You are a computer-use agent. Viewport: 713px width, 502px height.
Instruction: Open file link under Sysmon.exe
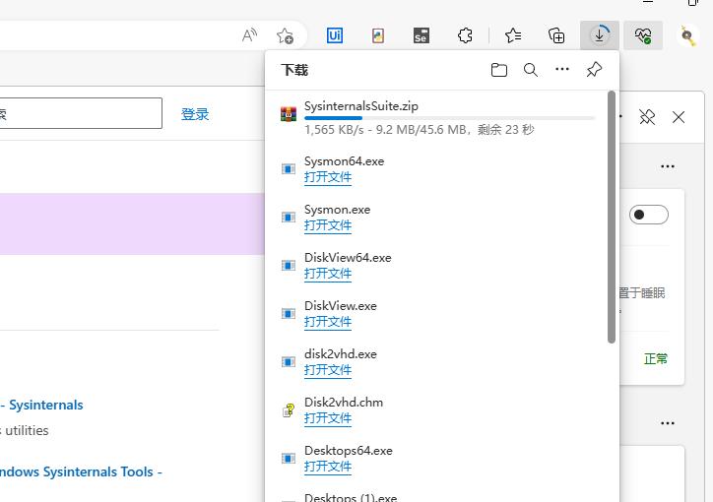328,225
